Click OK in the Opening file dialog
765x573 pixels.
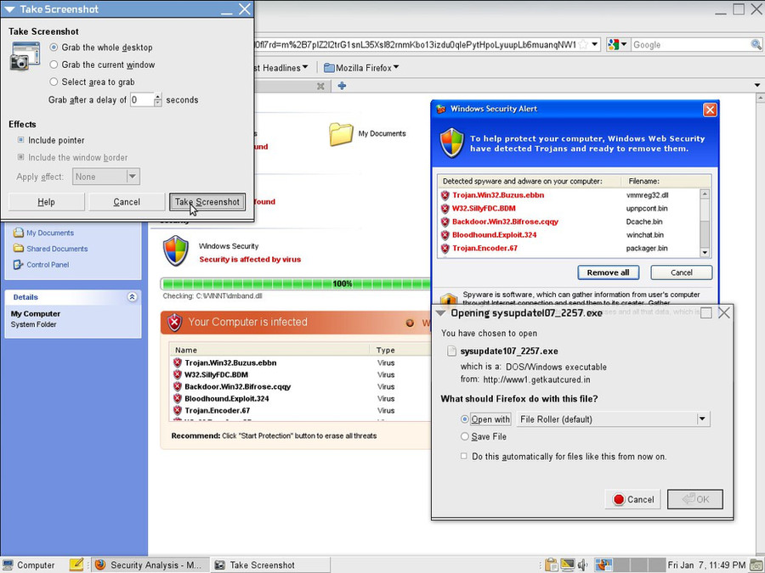tap(695, 499)
